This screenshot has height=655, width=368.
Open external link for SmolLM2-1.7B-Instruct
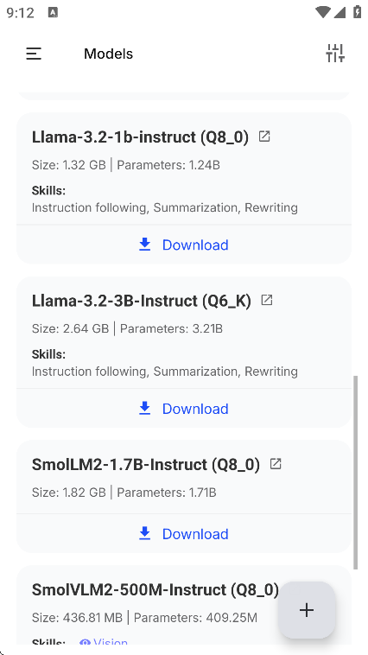pos(276,464)
